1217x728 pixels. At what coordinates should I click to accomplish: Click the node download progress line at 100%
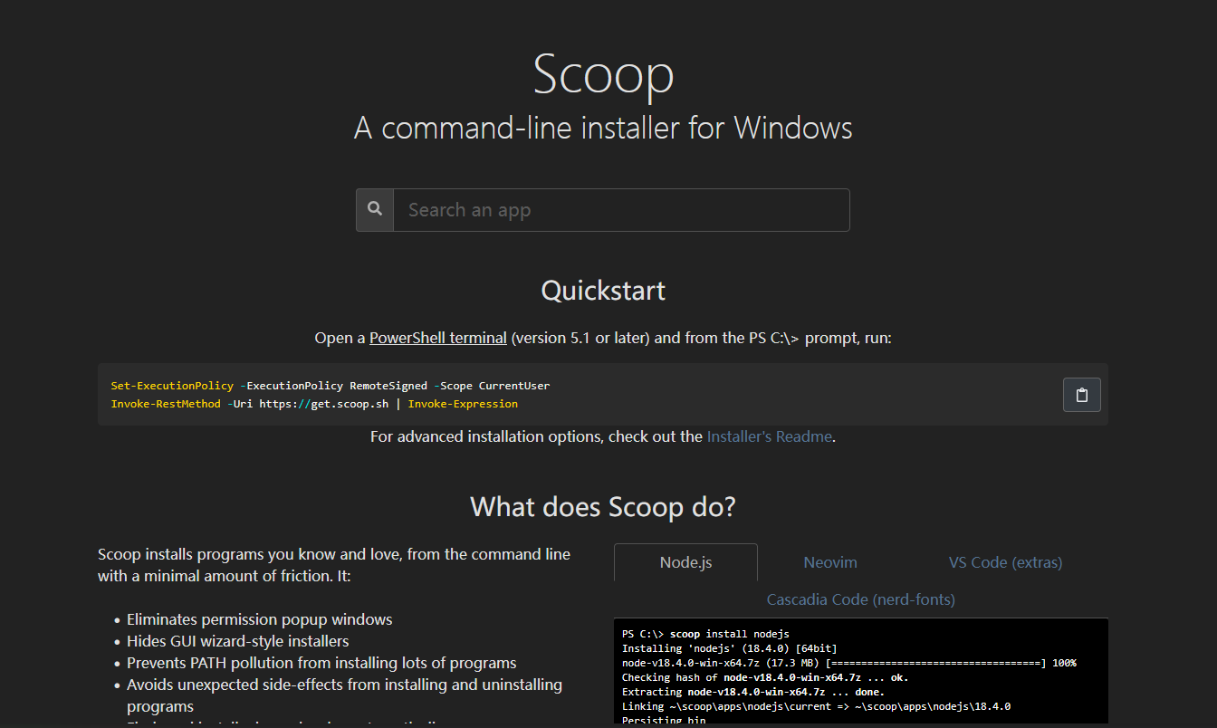click(x=848, y=663)
